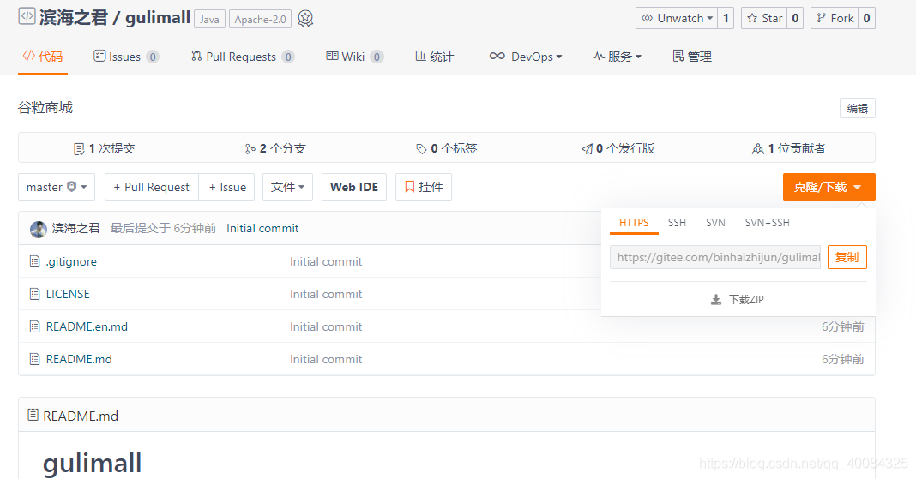
Task: Click the recommended-project badge icon after Apache-2.0
Action: 305,19
